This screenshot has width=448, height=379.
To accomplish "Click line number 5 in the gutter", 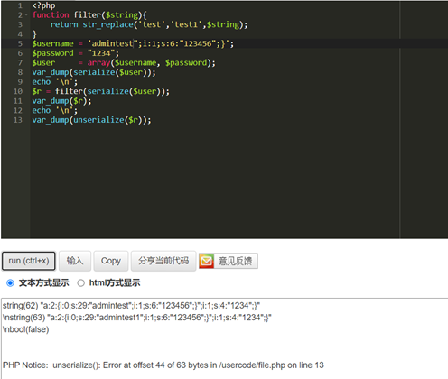I will [20, 43].
